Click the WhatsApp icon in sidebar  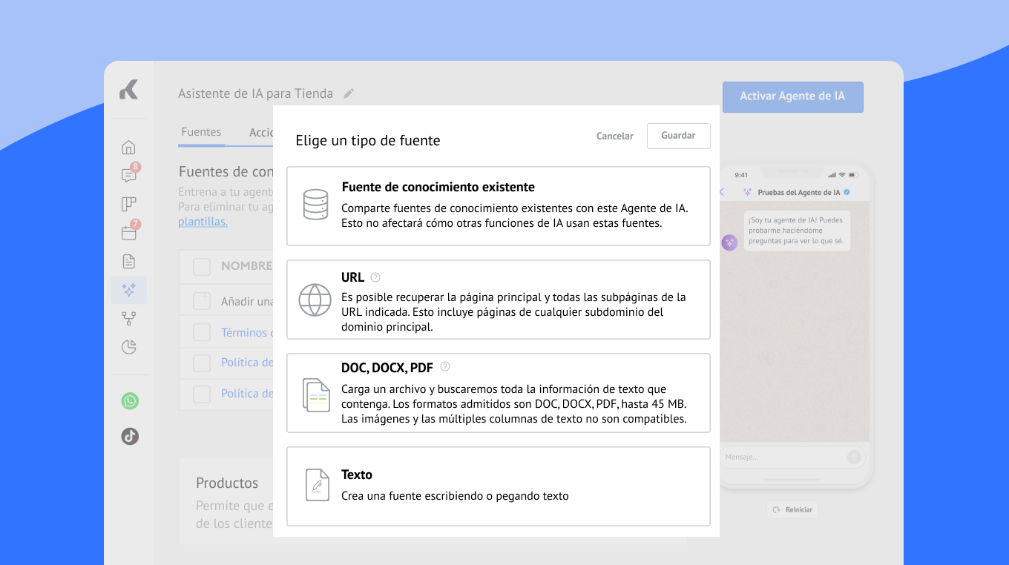tap(130, 401)
